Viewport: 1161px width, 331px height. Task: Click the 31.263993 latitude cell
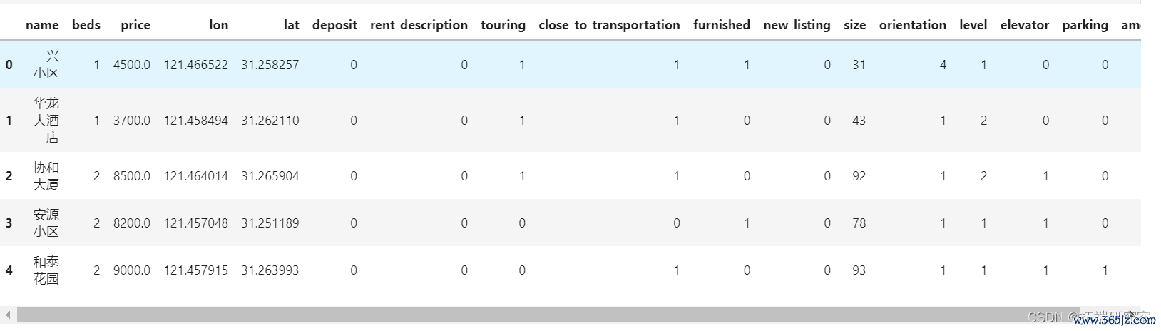(x=270, y=270)
